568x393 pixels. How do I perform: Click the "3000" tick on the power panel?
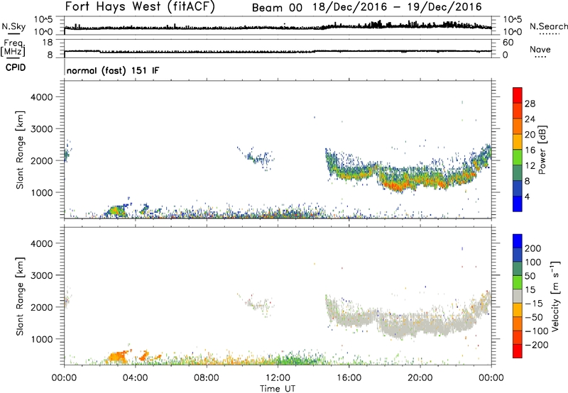point(41,129)
